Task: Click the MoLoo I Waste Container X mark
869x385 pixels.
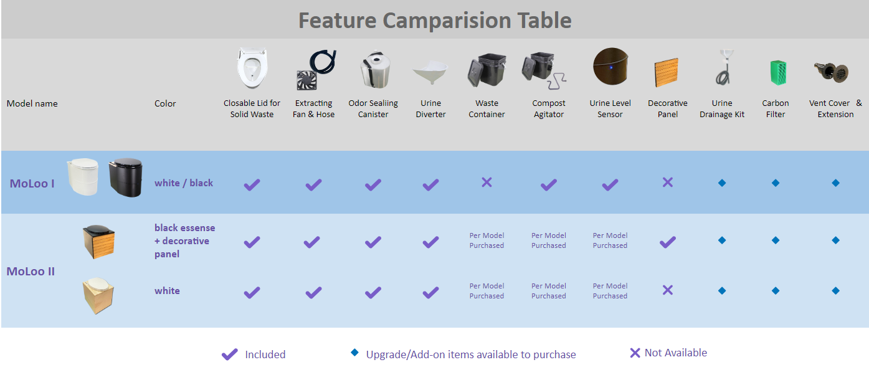Action: (x=487, y=182)
